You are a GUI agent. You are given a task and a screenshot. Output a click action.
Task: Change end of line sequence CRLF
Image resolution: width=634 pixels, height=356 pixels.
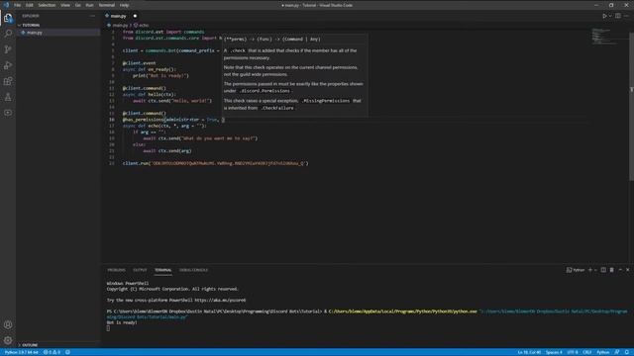point(587,352)
